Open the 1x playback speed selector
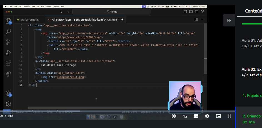Viewport: 262px width, 128px height. coord(185,117)
